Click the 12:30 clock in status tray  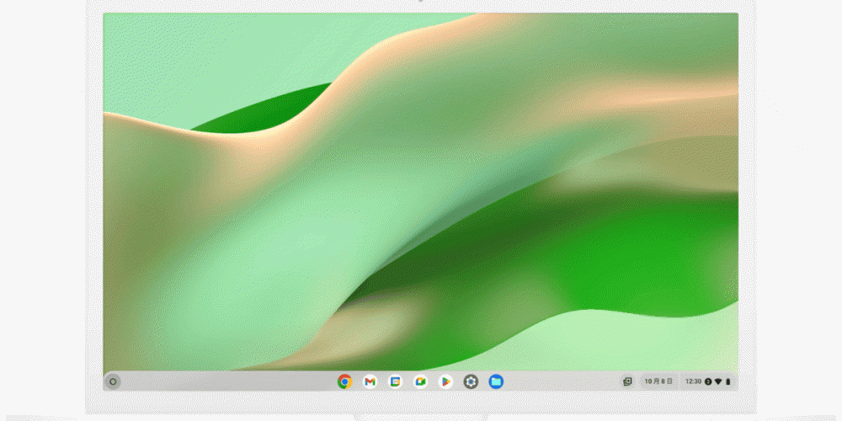pyautogui.click(x=693, y=381)
